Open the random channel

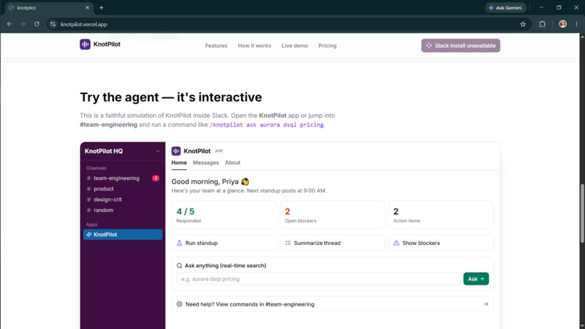click(123, 210)
